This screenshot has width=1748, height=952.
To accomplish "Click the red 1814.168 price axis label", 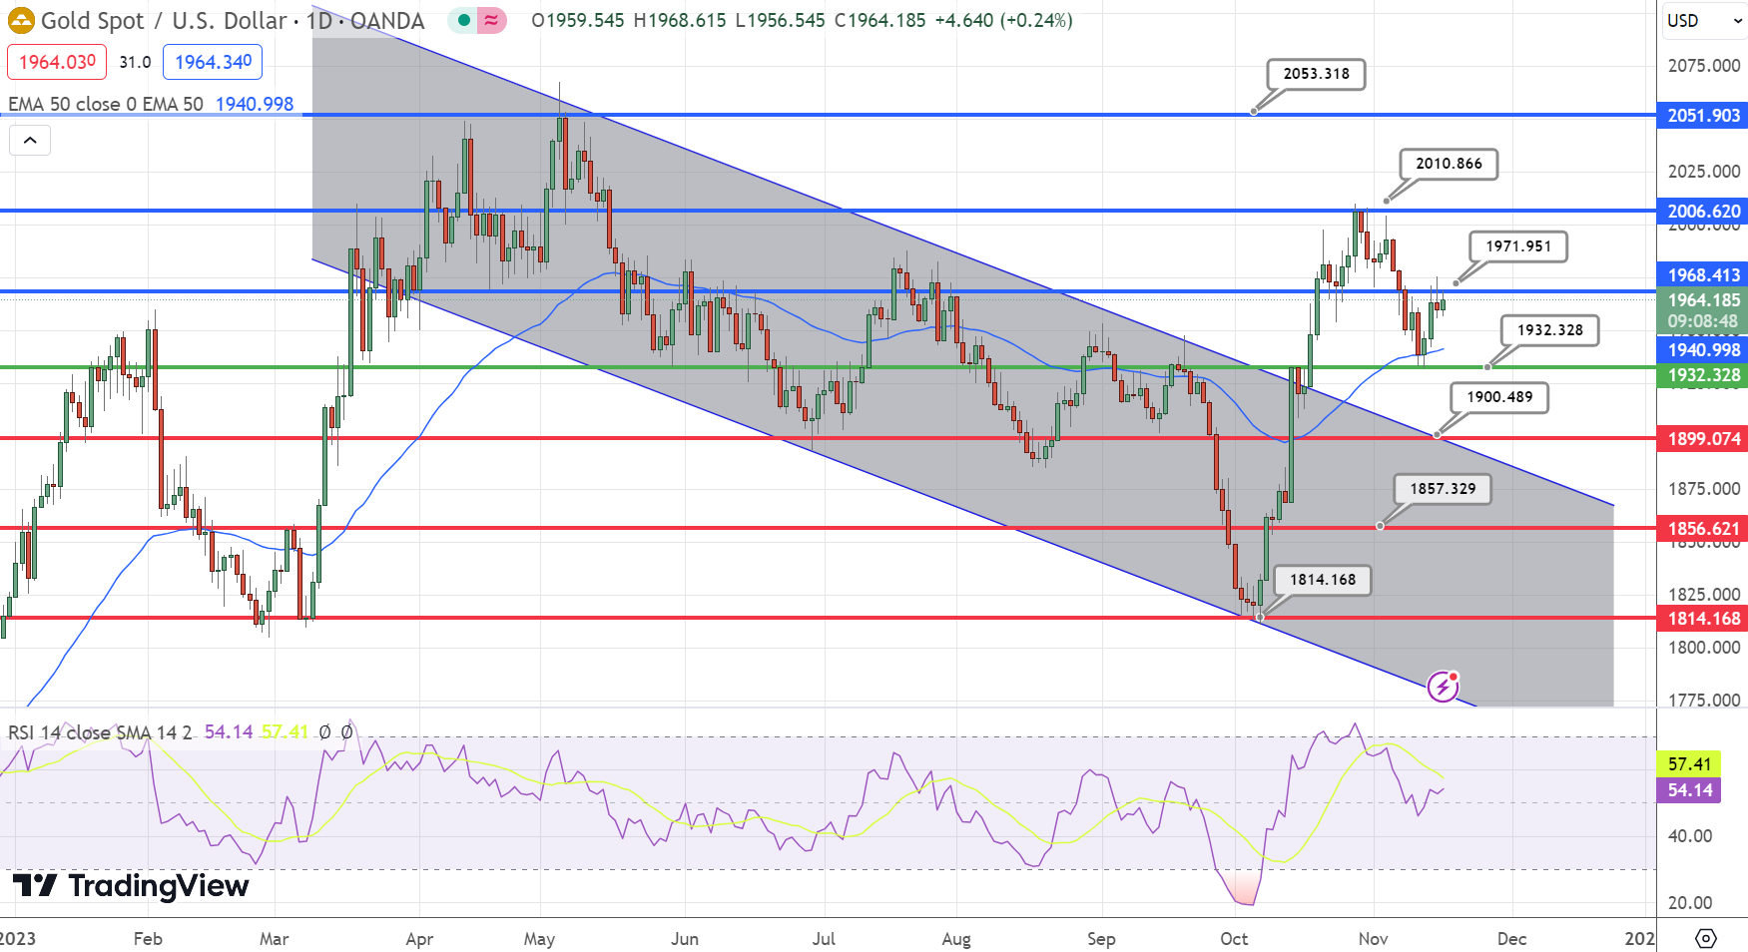I will click(x=1702, y=619).
